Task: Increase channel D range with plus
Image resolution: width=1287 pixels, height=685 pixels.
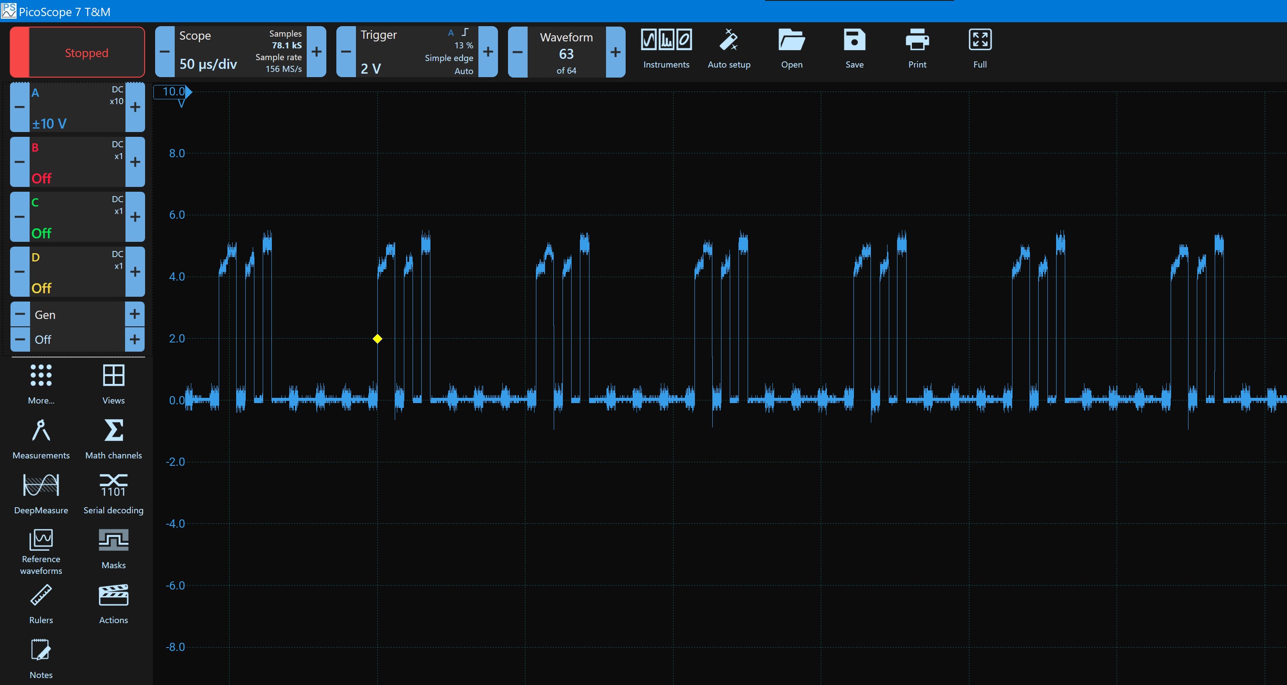Action: tap(135, 272)
